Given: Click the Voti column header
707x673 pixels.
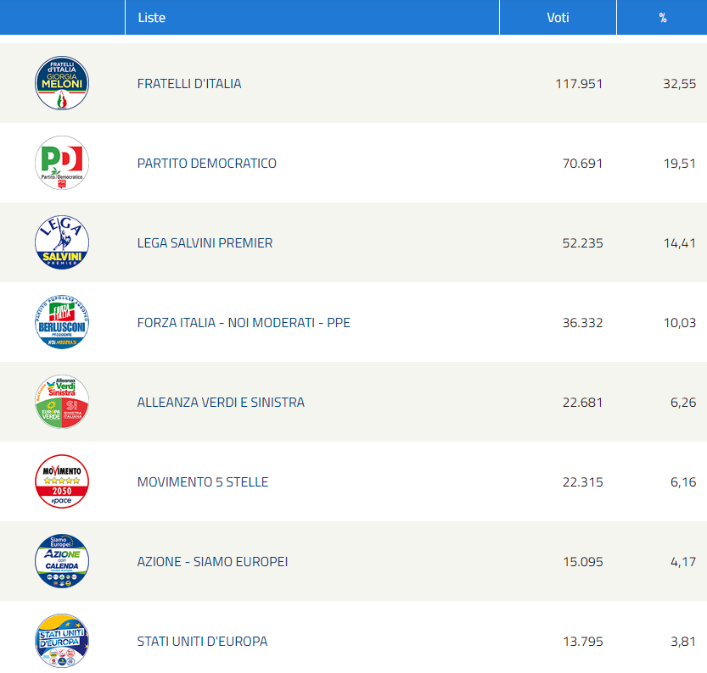Looking at the screenshot, I should [x=558, y=18].
